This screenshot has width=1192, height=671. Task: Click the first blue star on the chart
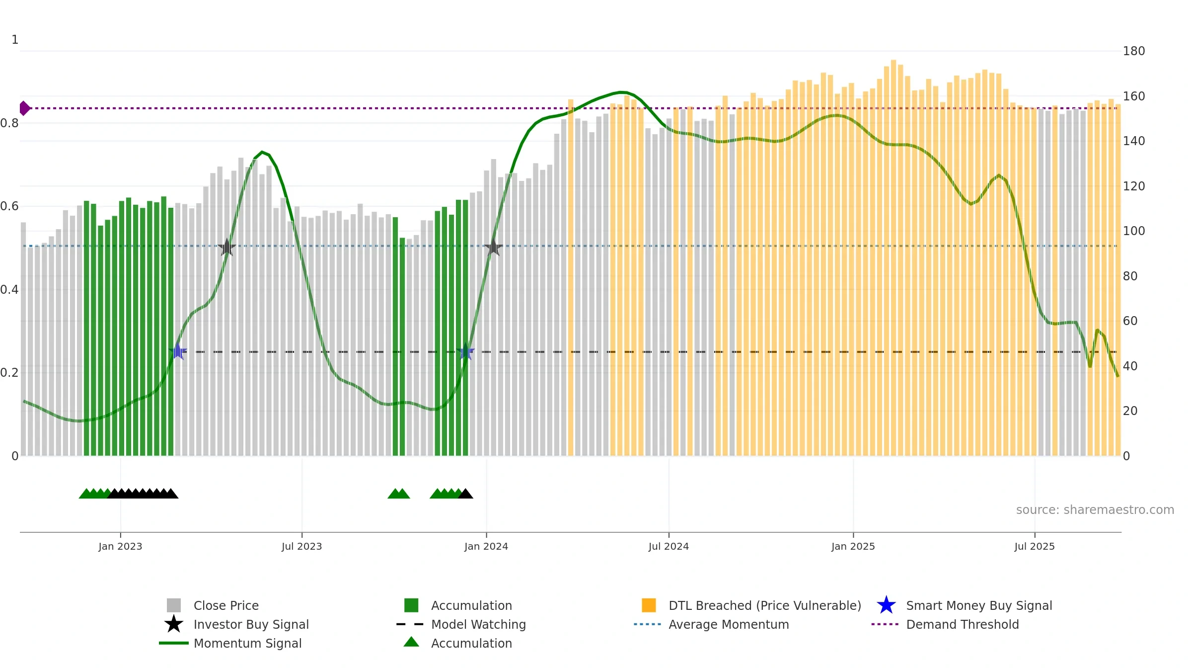coord(177,351)
